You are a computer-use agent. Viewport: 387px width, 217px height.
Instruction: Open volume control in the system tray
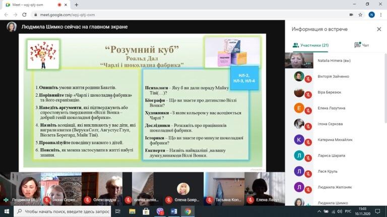point(340,211)
